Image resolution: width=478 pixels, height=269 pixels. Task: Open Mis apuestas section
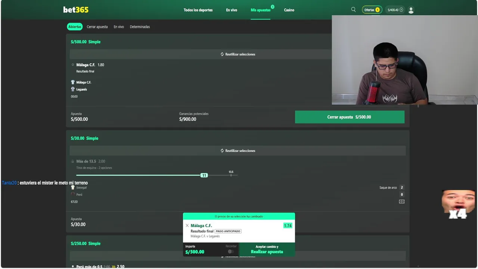tap(260, 10)
